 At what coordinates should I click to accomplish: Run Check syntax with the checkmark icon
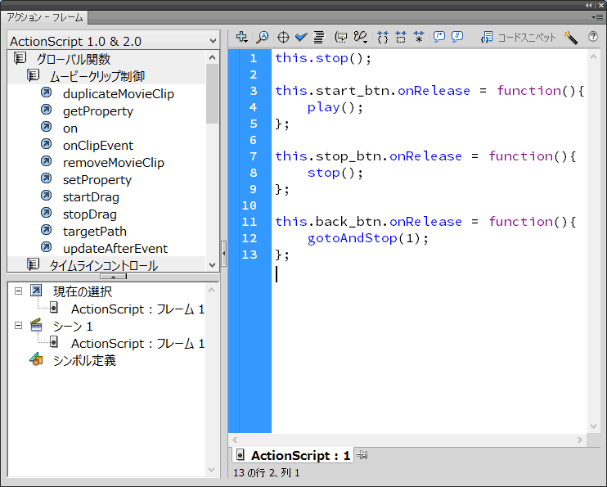point(301,37)
